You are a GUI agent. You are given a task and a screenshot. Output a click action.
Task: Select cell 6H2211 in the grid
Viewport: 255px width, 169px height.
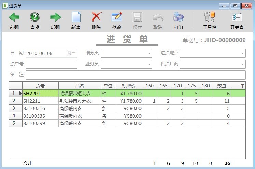click(x=40, y=101)
